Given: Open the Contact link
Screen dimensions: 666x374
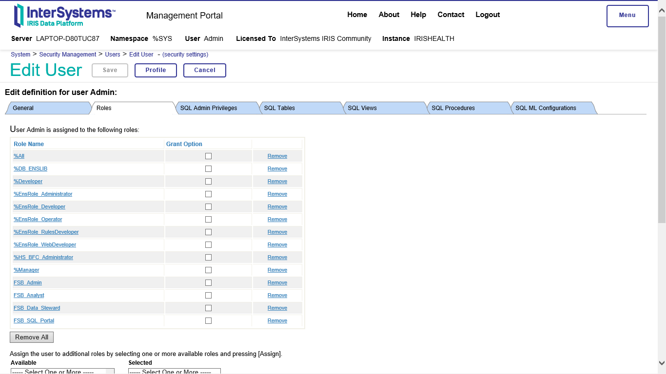Looking at the screenshot, I should tap(451, 15).
